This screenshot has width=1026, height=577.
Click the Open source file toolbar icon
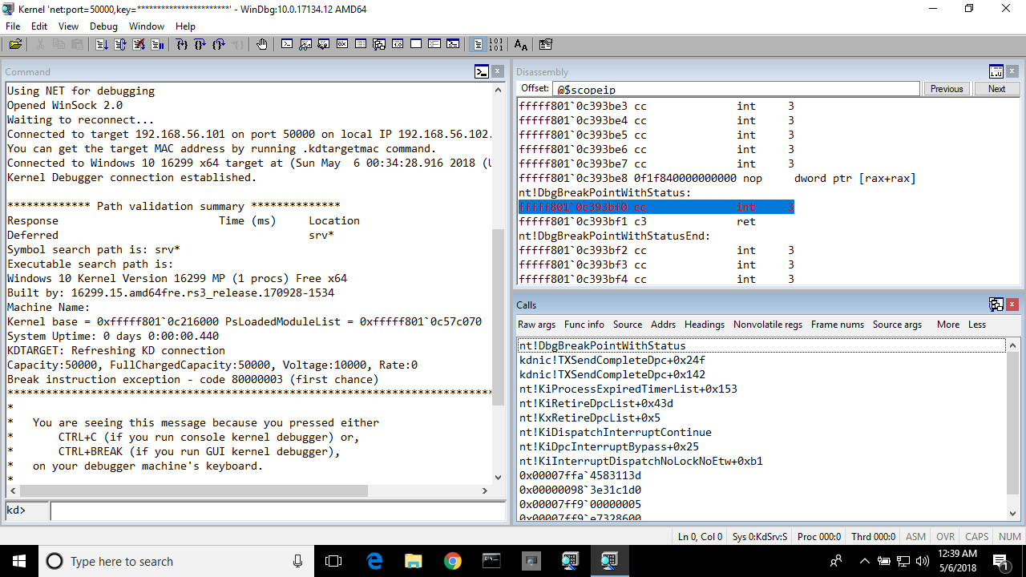(15, 44)
